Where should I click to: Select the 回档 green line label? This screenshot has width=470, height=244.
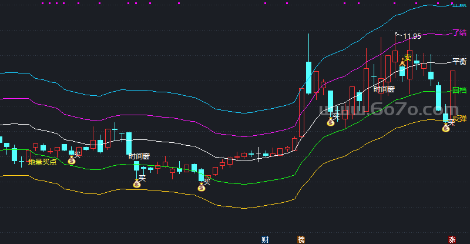pyautogui.click(x=459, y=91)
